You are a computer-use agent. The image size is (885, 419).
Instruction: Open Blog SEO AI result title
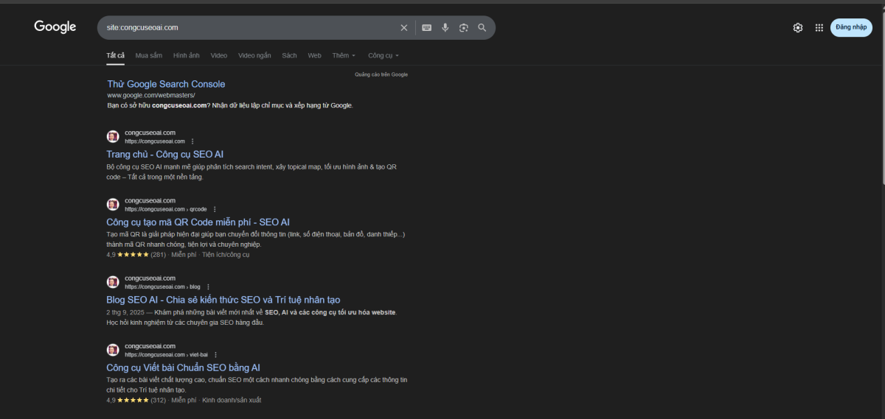(223, 300)
